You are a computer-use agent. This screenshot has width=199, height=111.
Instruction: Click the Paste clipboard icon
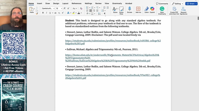pos(31,9)
